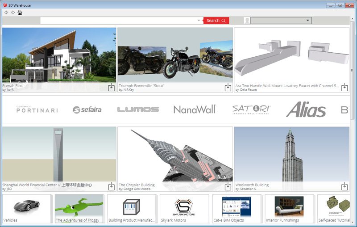357x227 pixels.
Task: Open the Interior Furnishings collection
Action: coord(289,209)
